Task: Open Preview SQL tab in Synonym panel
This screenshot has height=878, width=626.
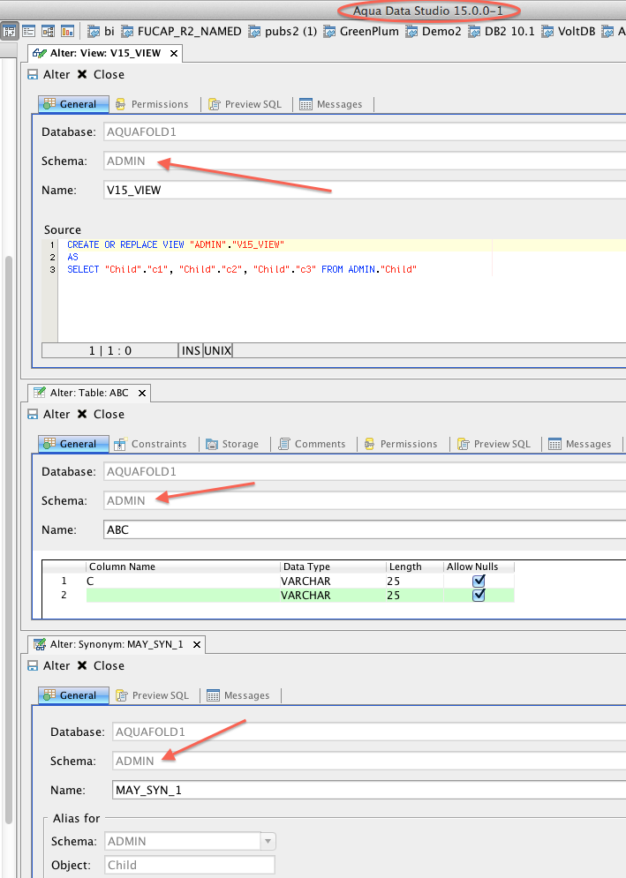Action: [153, 695]
